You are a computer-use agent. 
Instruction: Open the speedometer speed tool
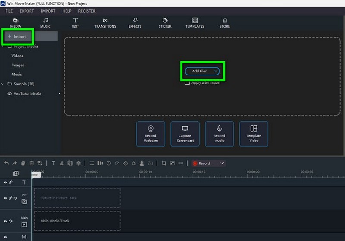click(117, 163)
